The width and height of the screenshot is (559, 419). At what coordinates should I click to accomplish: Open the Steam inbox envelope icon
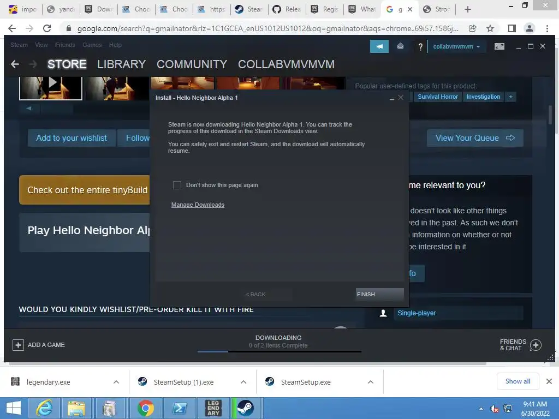point(400,46)
